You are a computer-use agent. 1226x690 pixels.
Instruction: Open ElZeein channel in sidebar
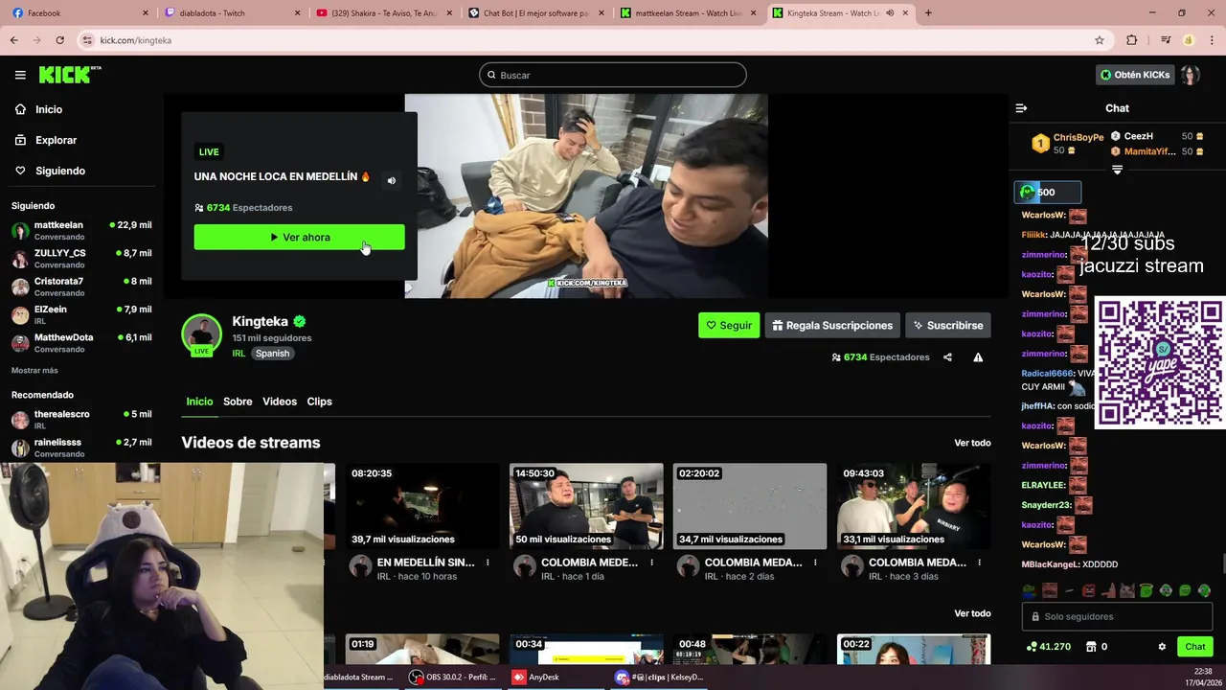81,314
